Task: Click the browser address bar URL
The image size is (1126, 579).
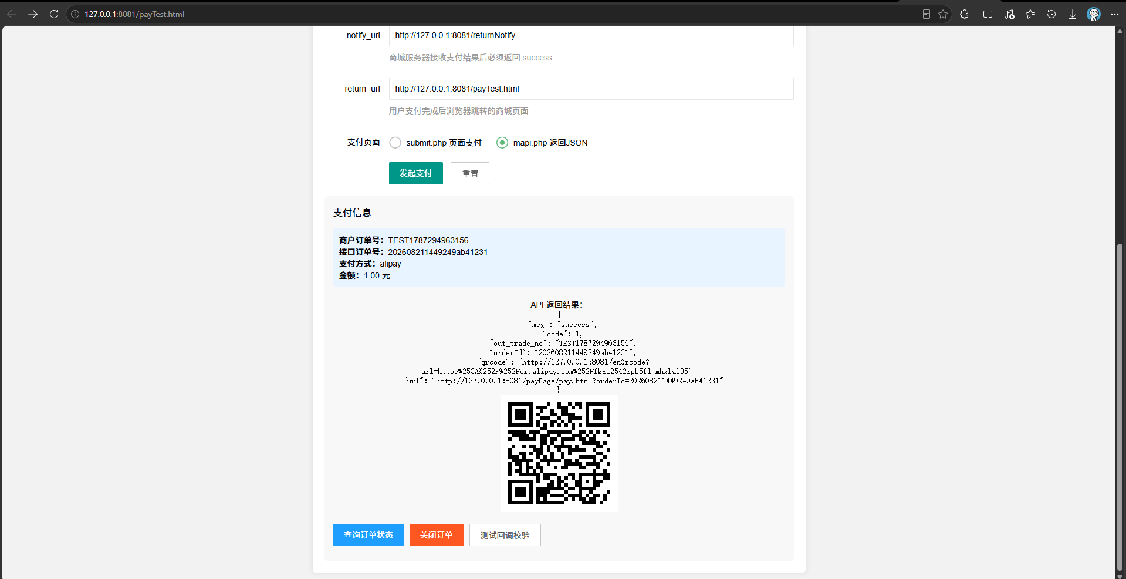Action: 134,14
